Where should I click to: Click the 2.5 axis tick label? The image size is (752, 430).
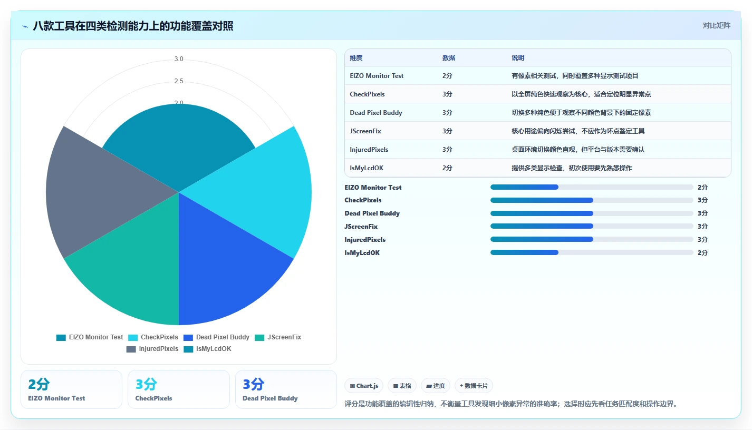(179, 81)
